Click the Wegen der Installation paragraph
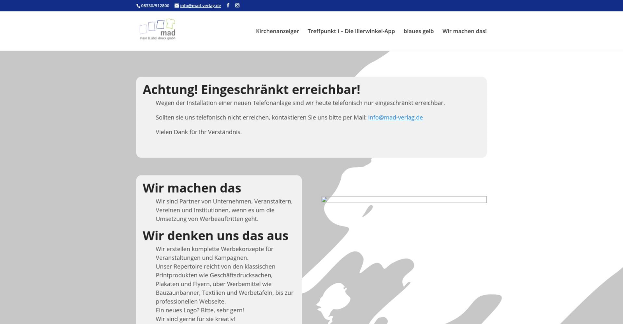This screenshot has height=324, width=623. pos(300,103)
